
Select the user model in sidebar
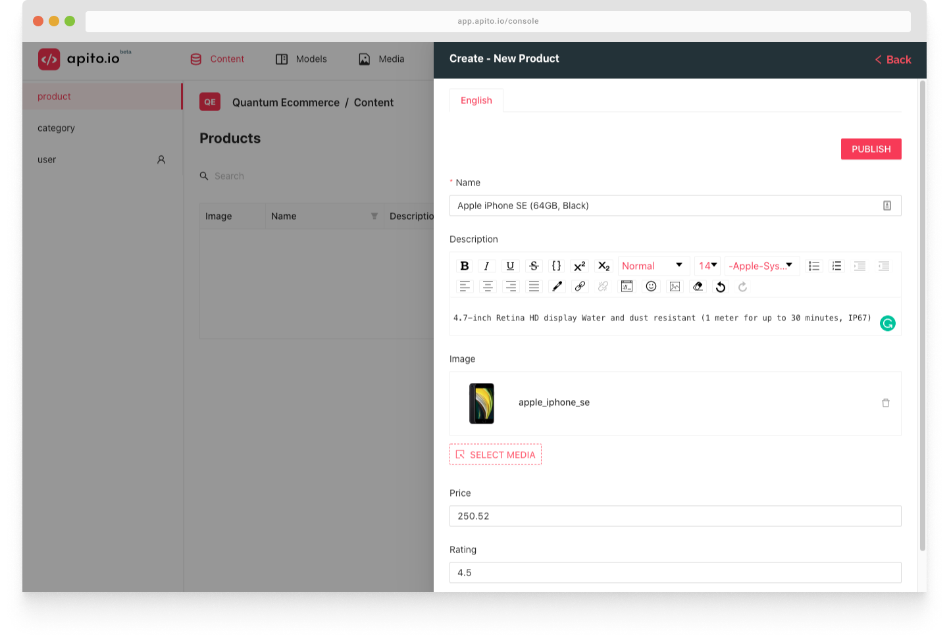(102, 160)
